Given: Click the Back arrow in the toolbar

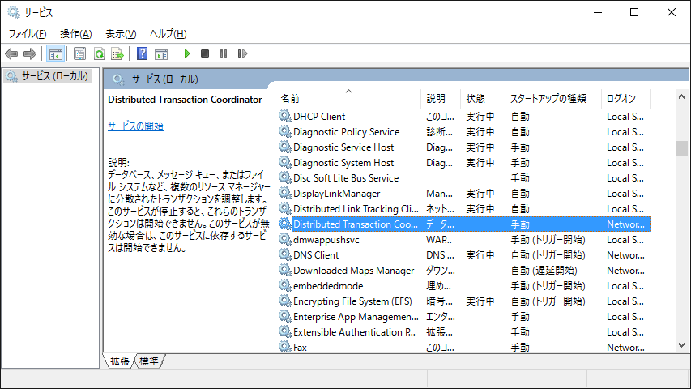Looking at the screenshot, I should [11, 53].
